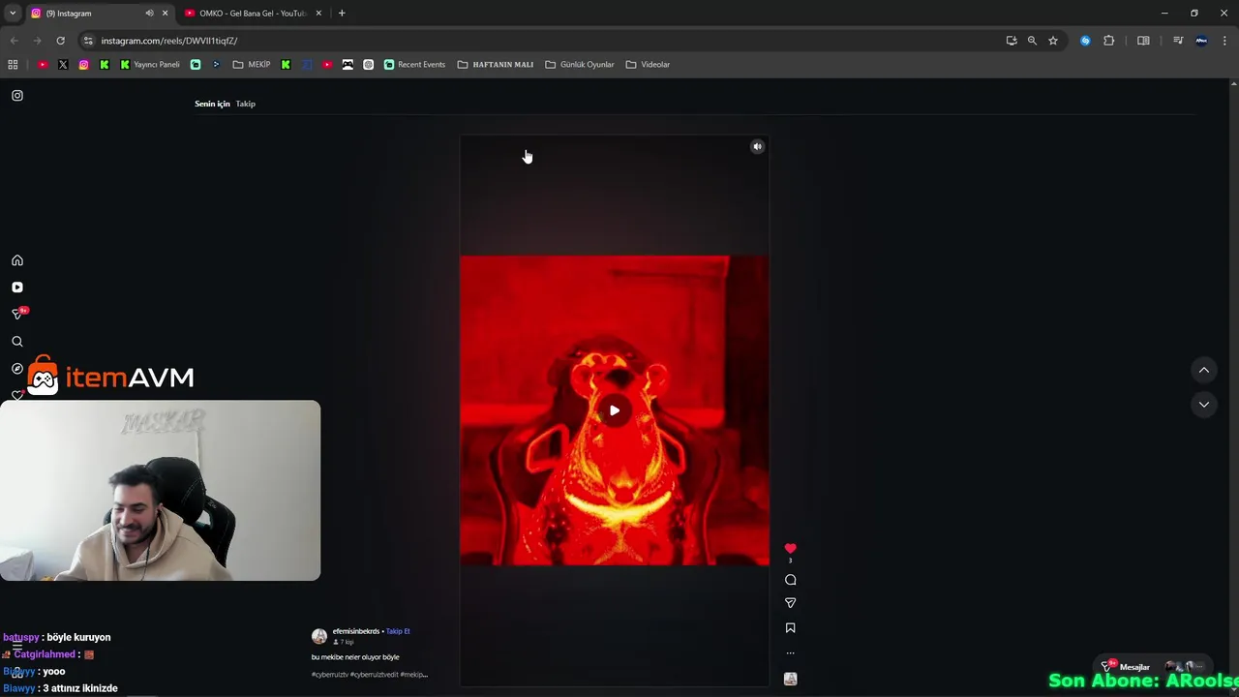Open the Instagram logo in the sidebar
Viewport: 1239px width, 697px height.
tap(17, 96)
